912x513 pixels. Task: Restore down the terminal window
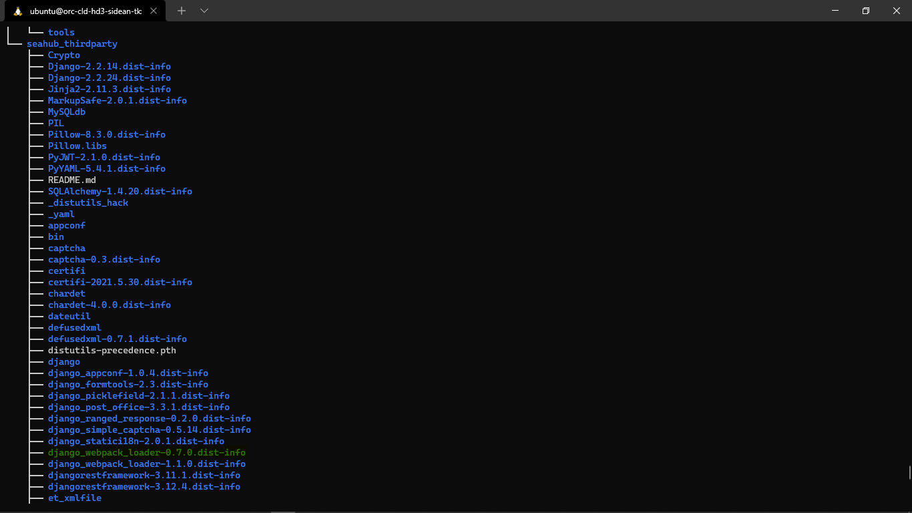866,11
